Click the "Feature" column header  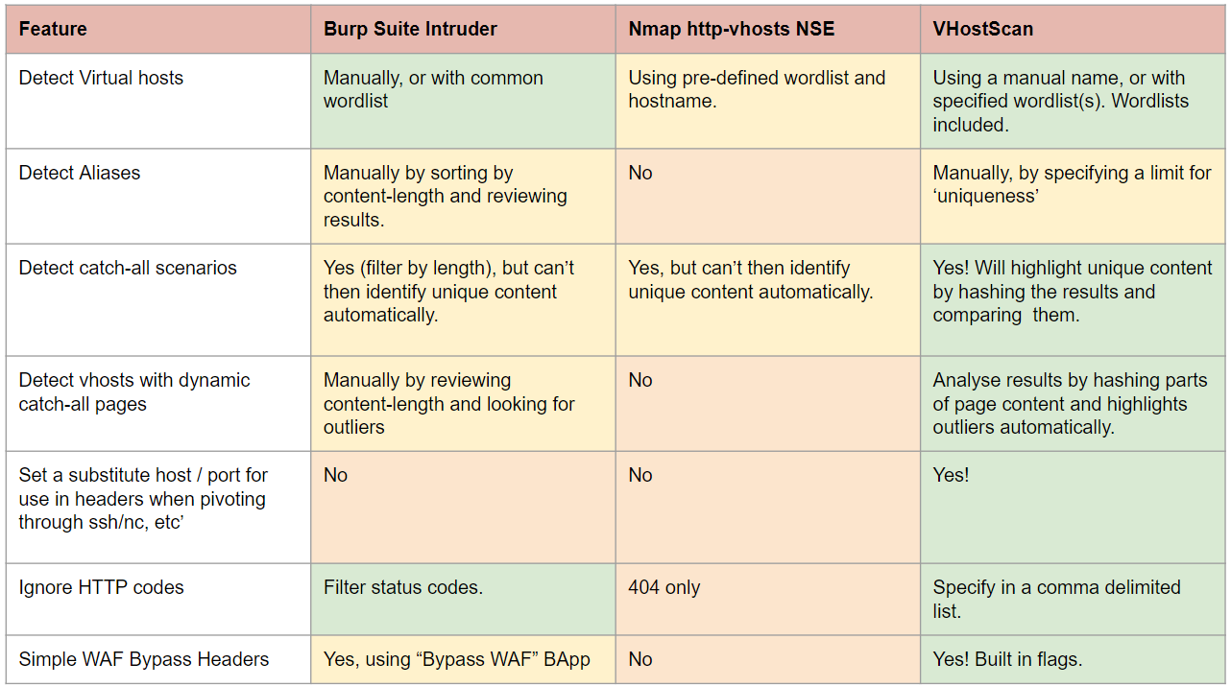point(53,29)
